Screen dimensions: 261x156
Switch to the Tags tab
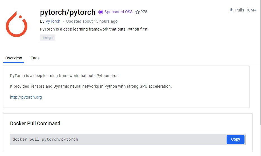click(x=35, y=58)
